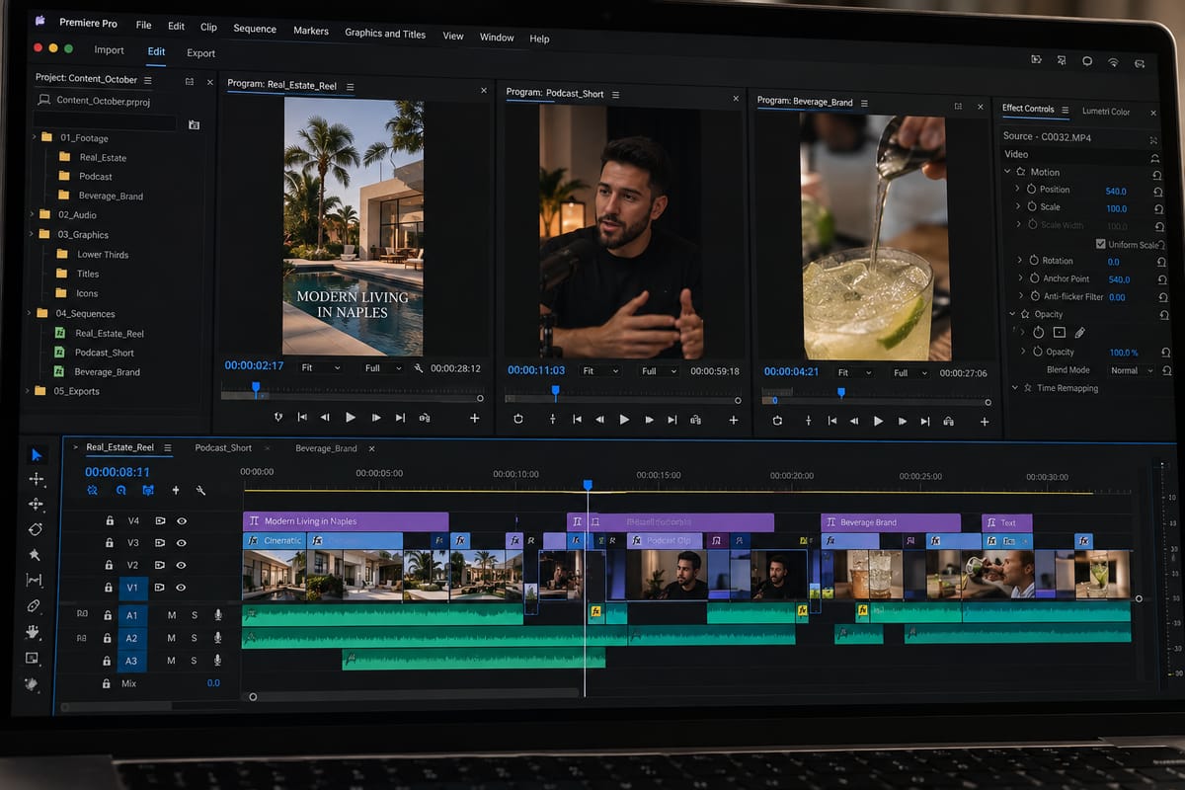This screenshot has width=1185, height=790.
Task: Collapse the Motion effect section
Action: [x=1006, y=172]
